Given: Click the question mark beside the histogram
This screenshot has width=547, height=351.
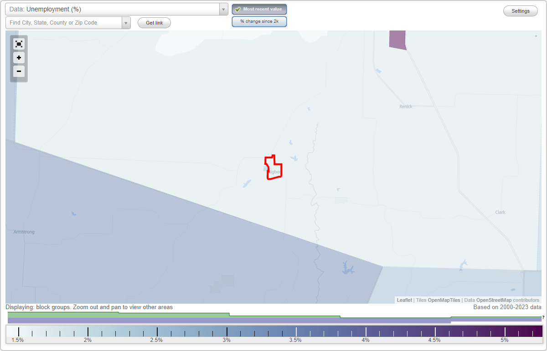Looking at the screenshot, I should point(543,317).
